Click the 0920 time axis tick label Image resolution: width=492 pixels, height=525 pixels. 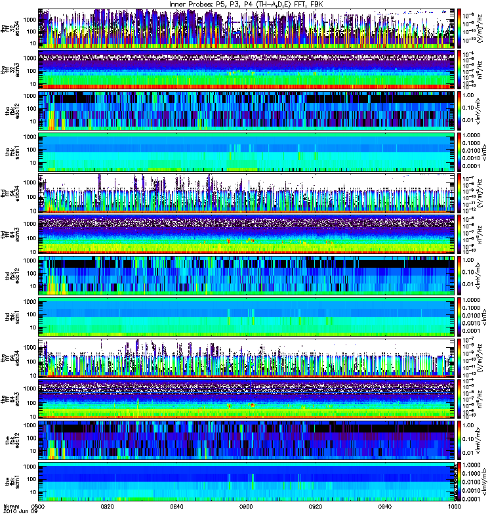(316, 506)
